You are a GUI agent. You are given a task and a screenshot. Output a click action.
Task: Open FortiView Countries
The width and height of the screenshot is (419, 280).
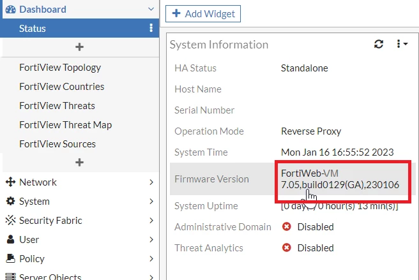point(62,87)
